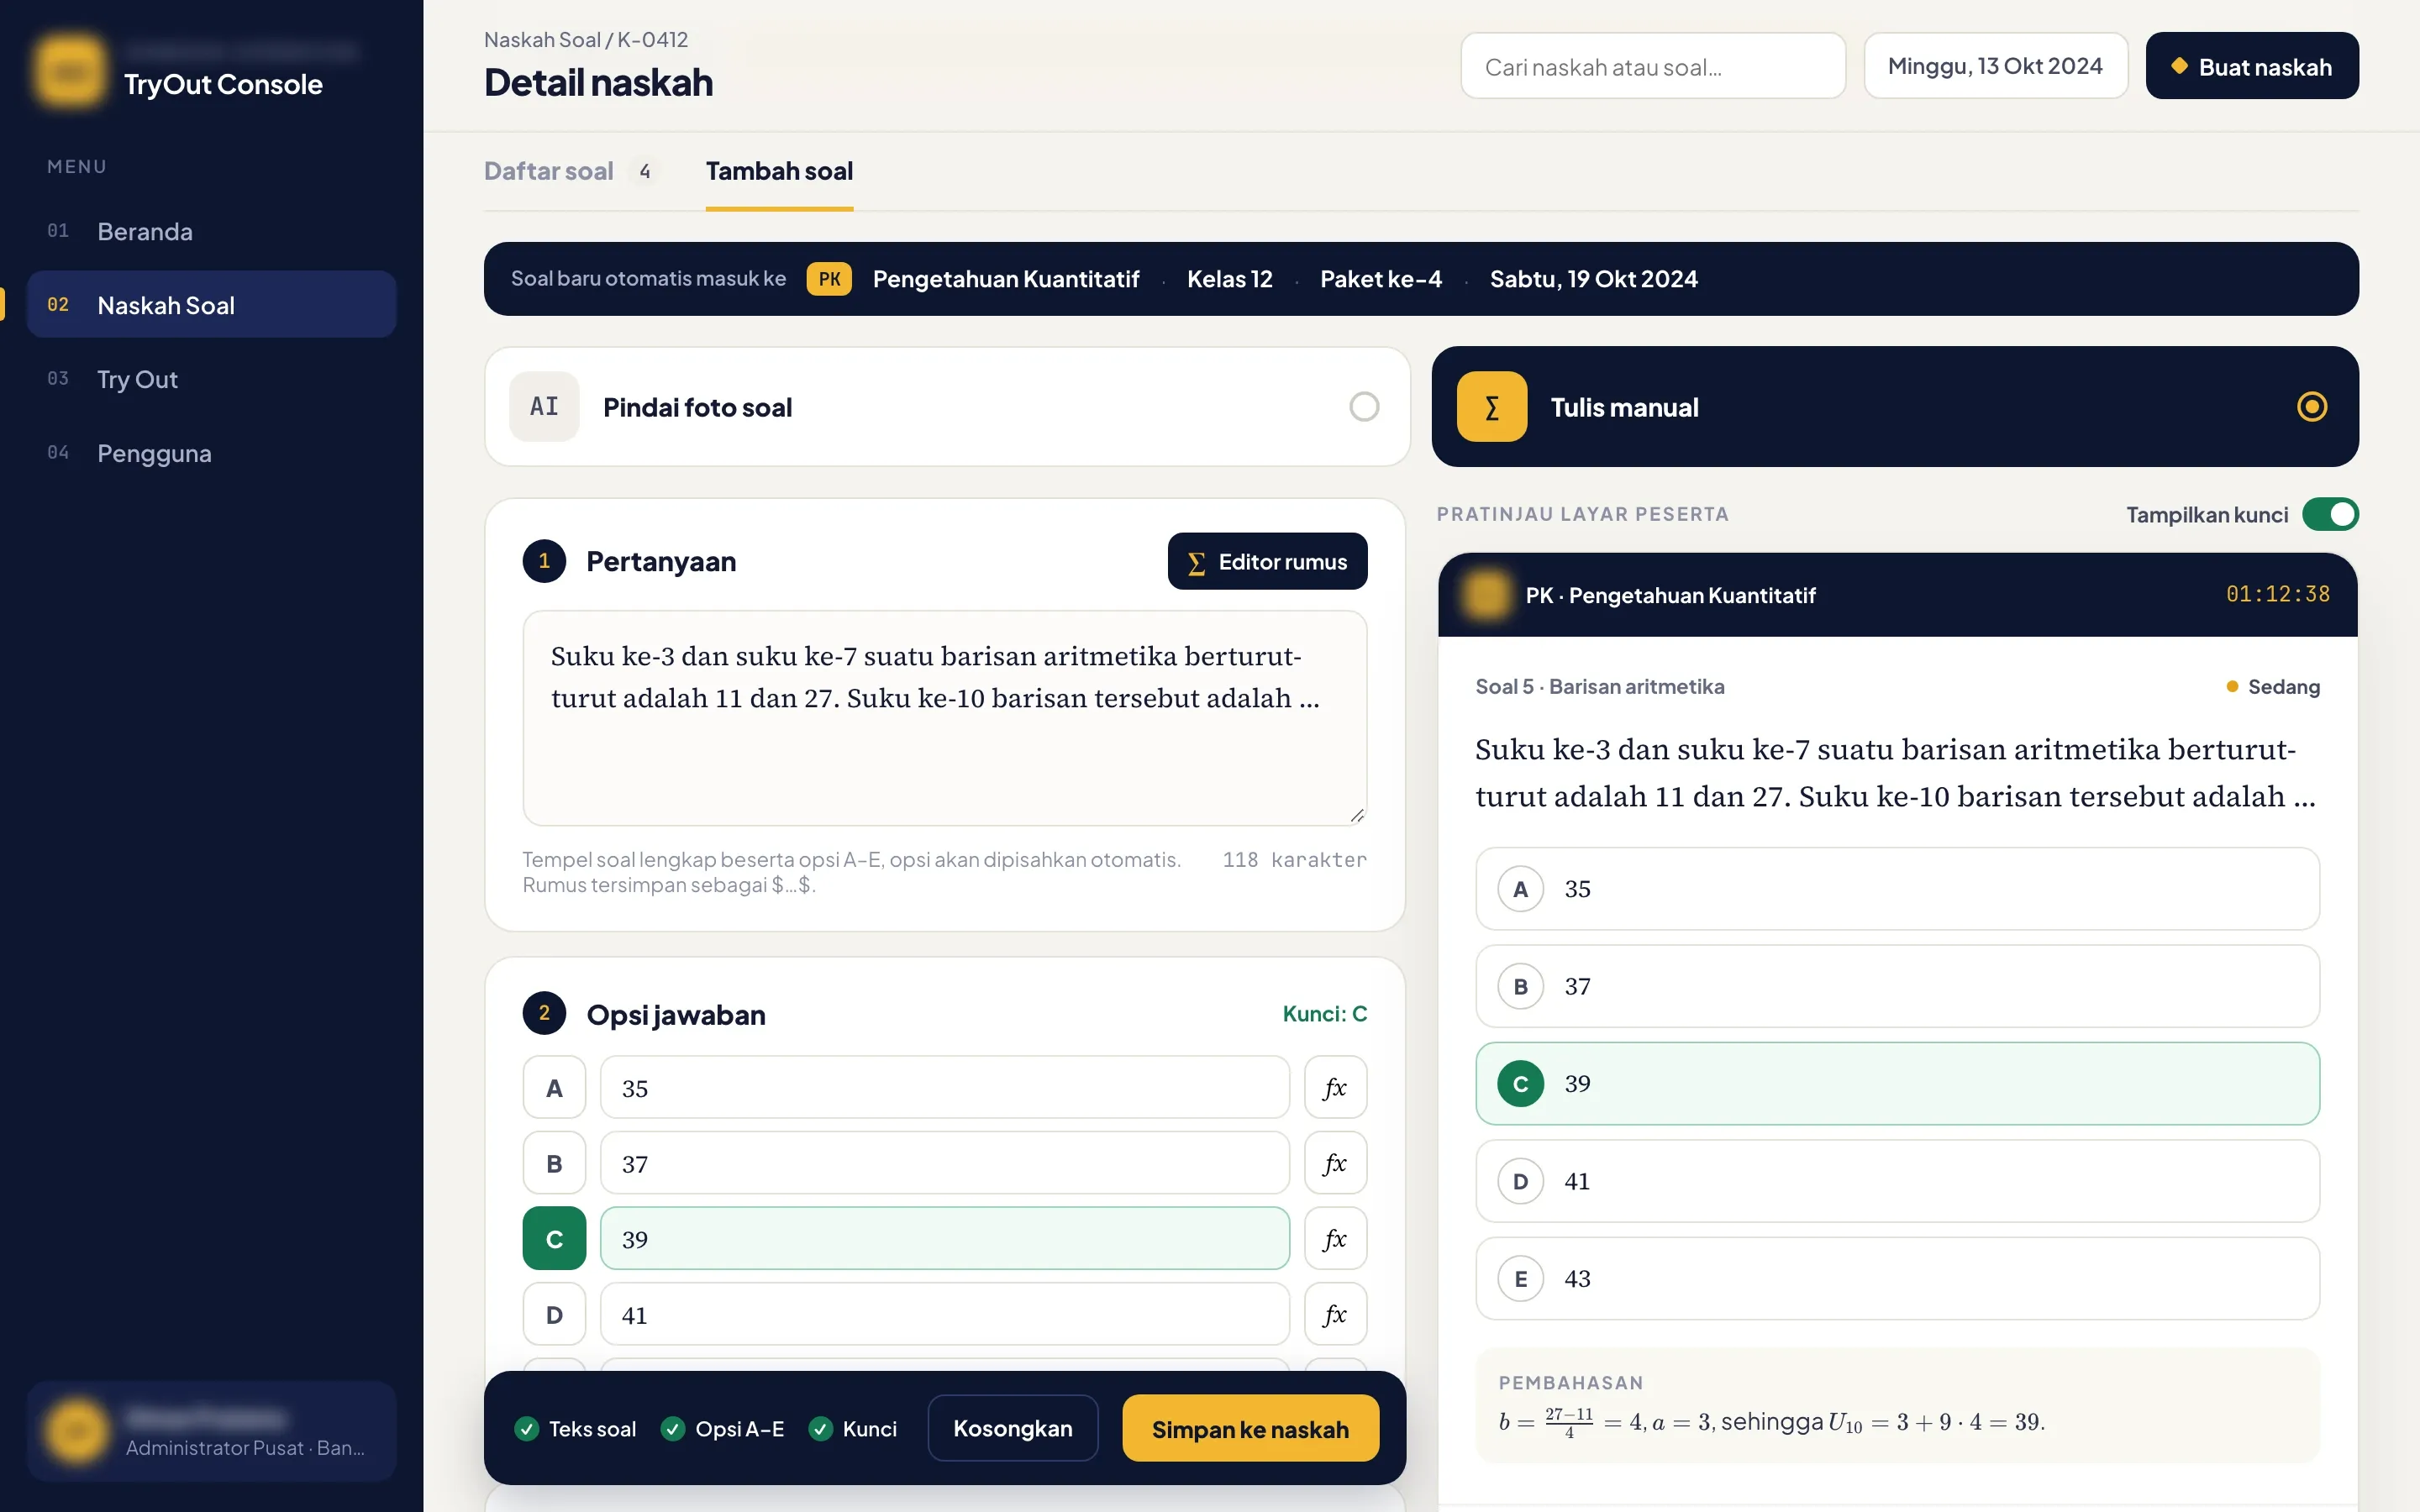The height and width of the screenshot is (1512, 2420).
Task: Click step 1 circle beside Pertanyaan
Action: coord(544,561)
